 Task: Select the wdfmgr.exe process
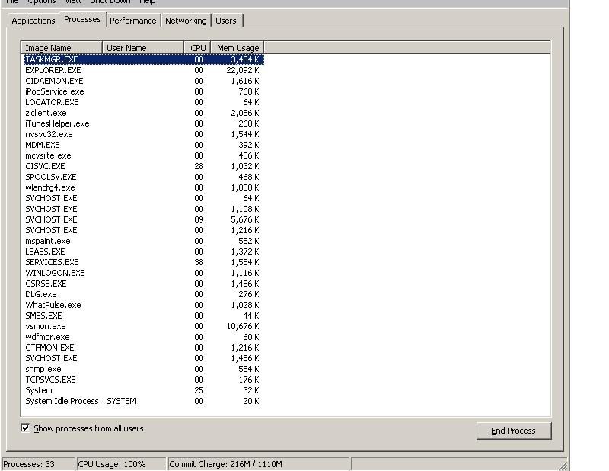point(144,337)
